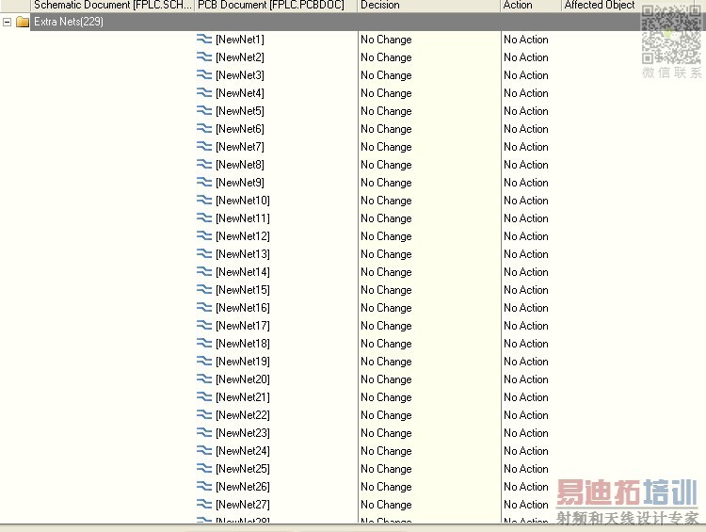706x532 pixels.
Task: Click the net icon beside [NewNet1]
Action: 204,40
